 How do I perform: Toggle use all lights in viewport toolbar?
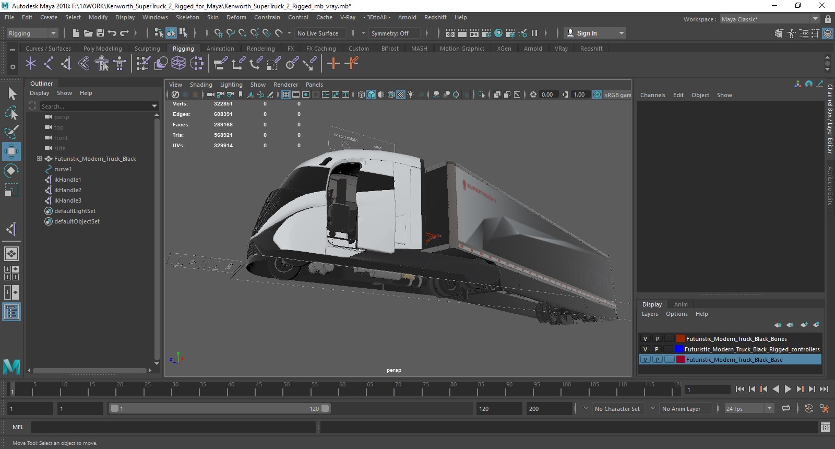[x=411, y=94]
